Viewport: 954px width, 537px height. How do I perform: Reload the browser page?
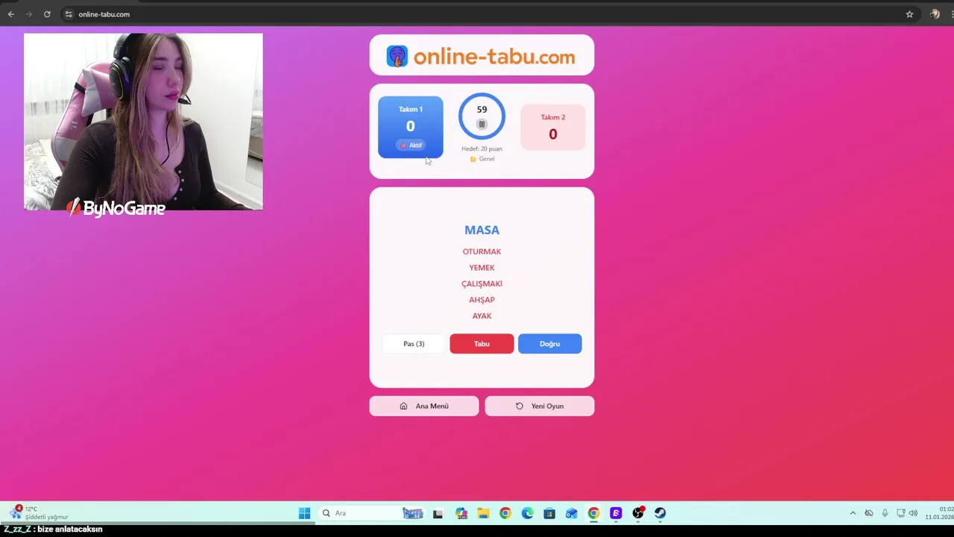coord(47,14)
